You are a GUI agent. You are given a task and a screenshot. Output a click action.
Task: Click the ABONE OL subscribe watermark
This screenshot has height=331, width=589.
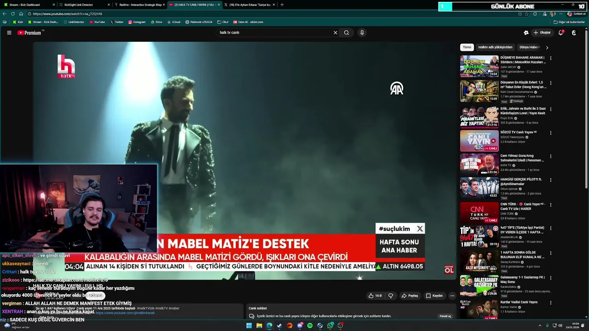pyautogui.click(x=449, y=270)
